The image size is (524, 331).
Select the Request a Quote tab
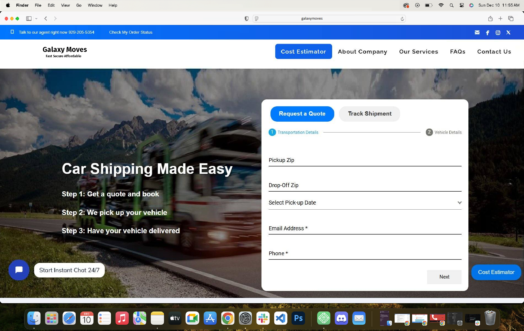(302, 114)
